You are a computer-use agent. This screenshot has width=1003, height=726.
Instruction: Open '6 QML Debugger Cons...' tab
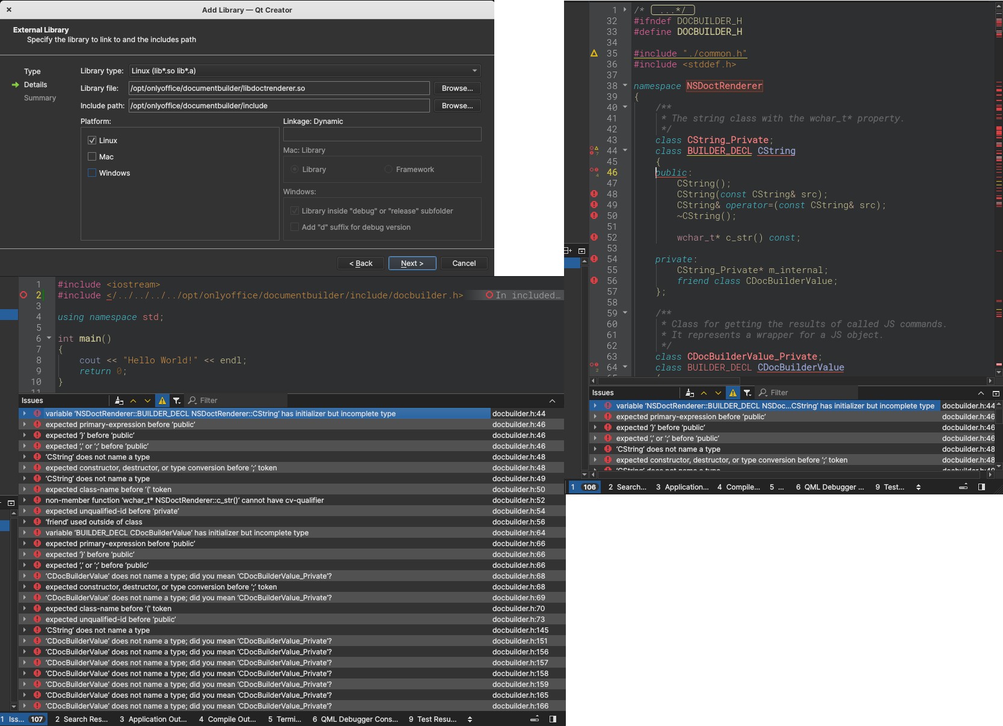[x=355, y=719]
